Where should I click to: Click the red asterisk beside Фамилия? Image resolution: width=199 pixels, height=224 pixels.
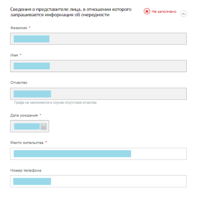(x=29, y=27)
